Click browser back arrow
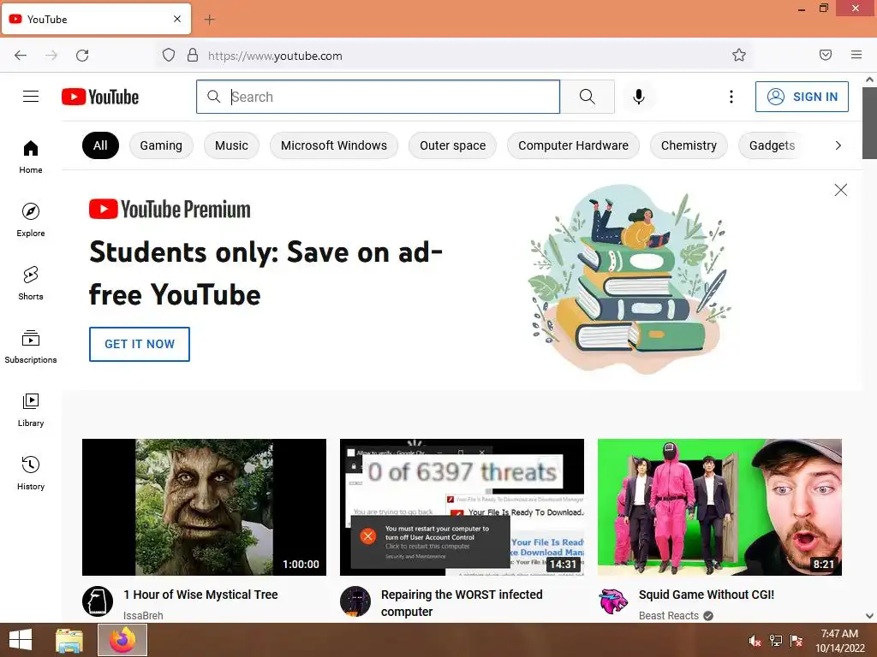This screenshot has height=657, width=877. pyautogui.click(x=21, y=56)
